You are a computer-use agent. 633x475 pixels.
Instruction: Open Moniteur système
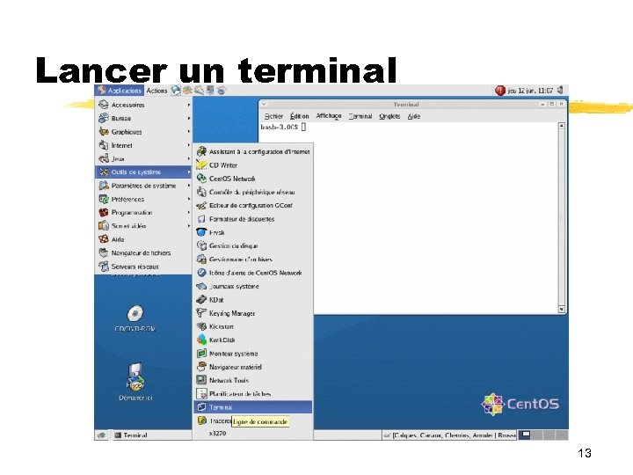click(253, 354)
